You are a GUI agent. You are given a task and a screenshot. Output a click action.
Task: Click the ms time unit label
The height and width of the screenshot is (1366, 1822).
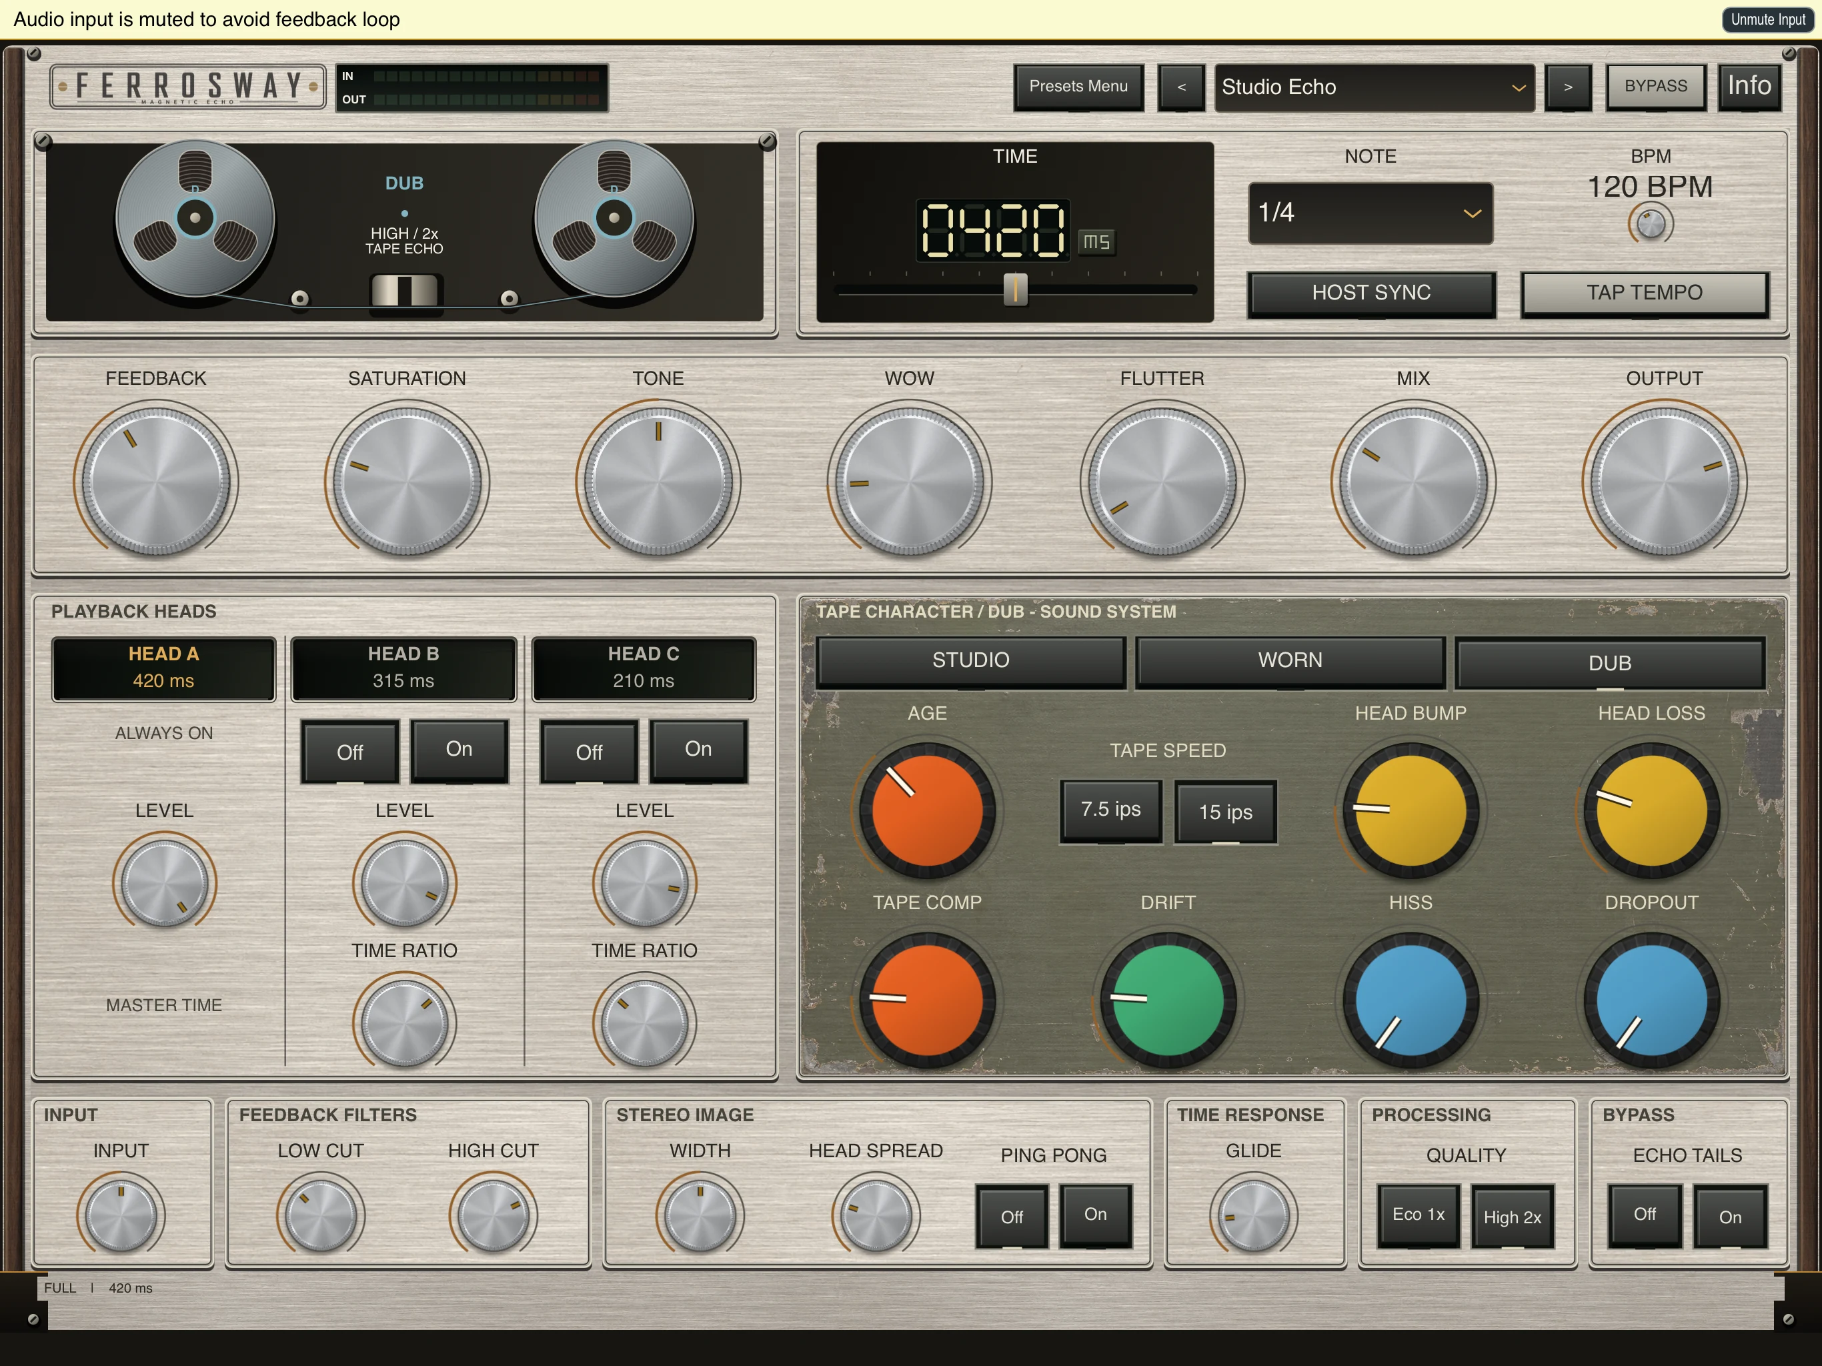pos(1096,241)
